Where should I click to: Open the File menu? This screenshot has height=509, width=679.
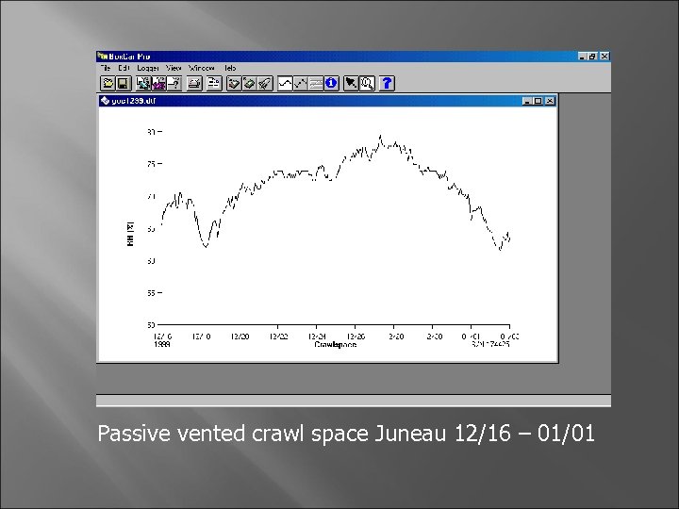106,68
